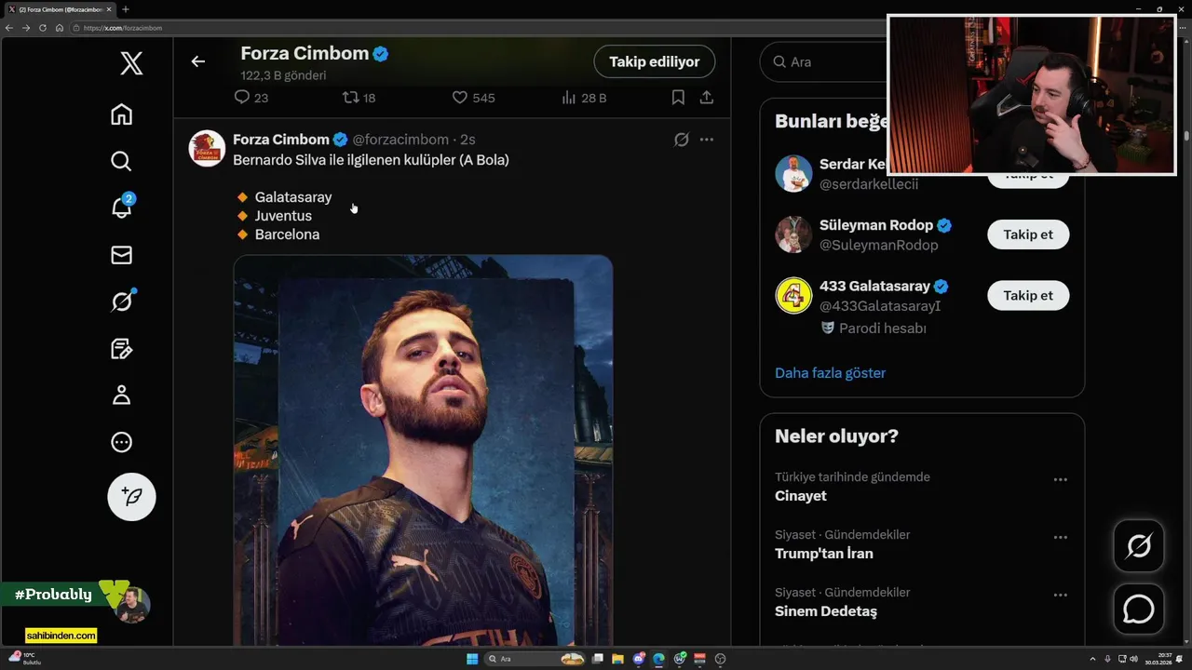The image size is (1192, 670).
Task: Click Takip ediliyor following button
Action: pos(654,61)
